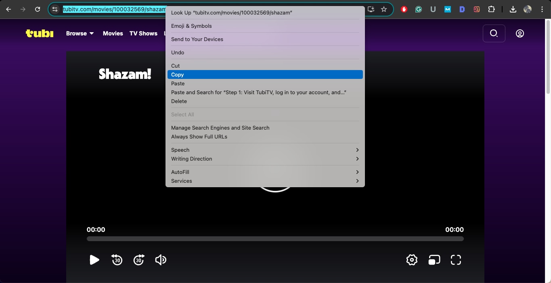
Task: Click the video progress bar
Action: (275, 239)
